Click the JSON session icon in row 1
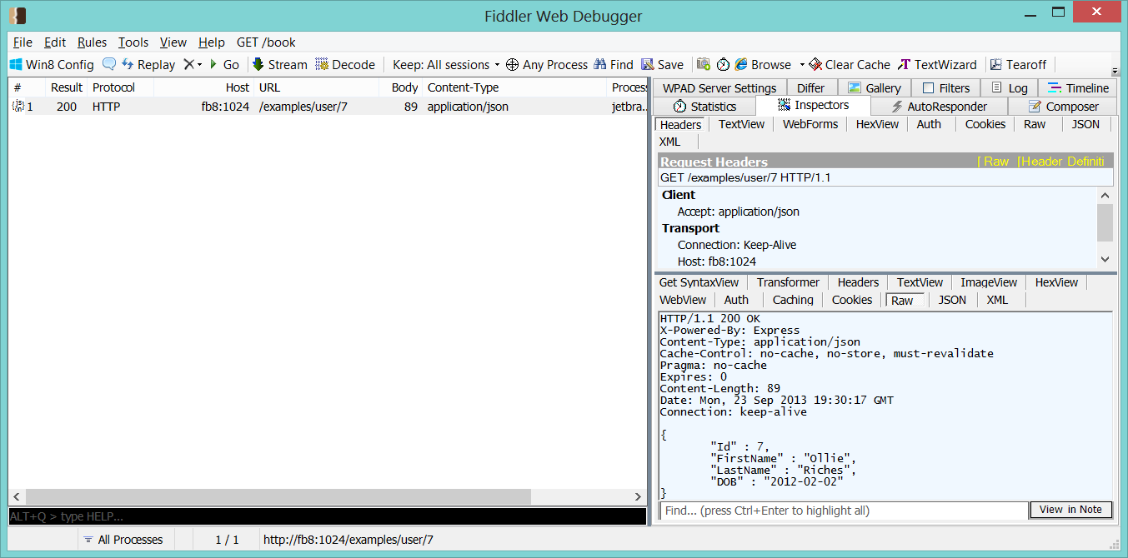 [x=18, y=107]
